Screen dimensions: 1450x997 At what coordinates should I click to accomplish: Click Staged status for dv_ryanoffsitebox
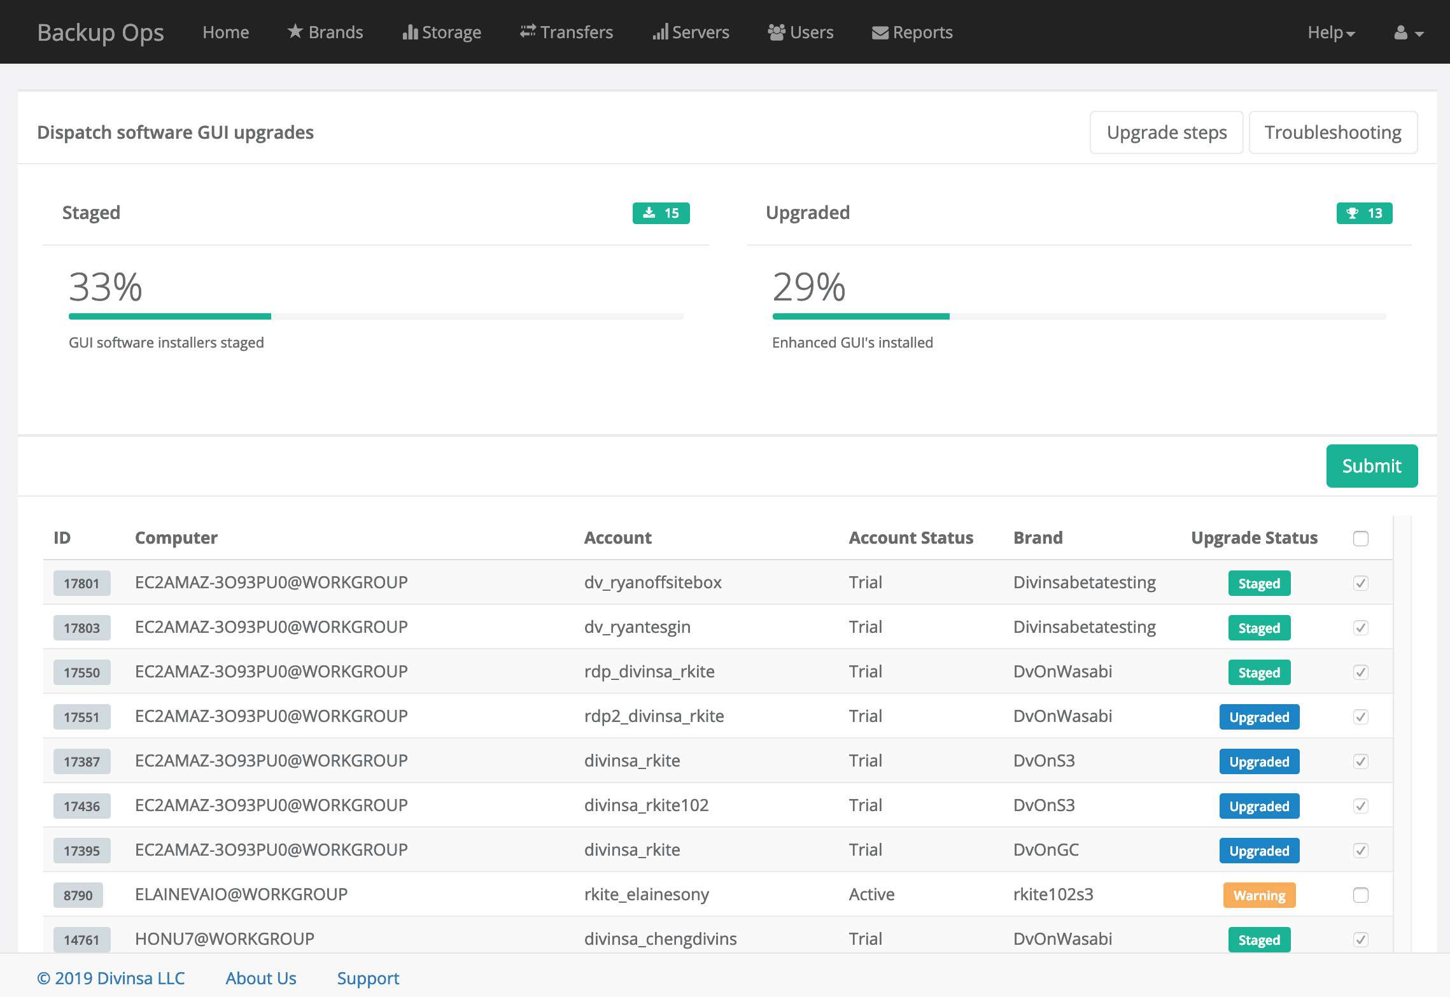[1259, 583]
